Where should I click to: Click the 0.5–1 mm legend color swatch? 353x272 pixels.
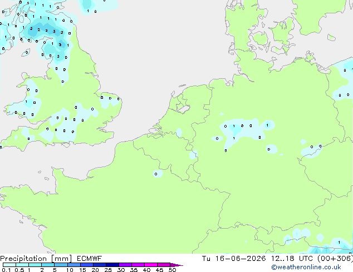click(22, 265)
